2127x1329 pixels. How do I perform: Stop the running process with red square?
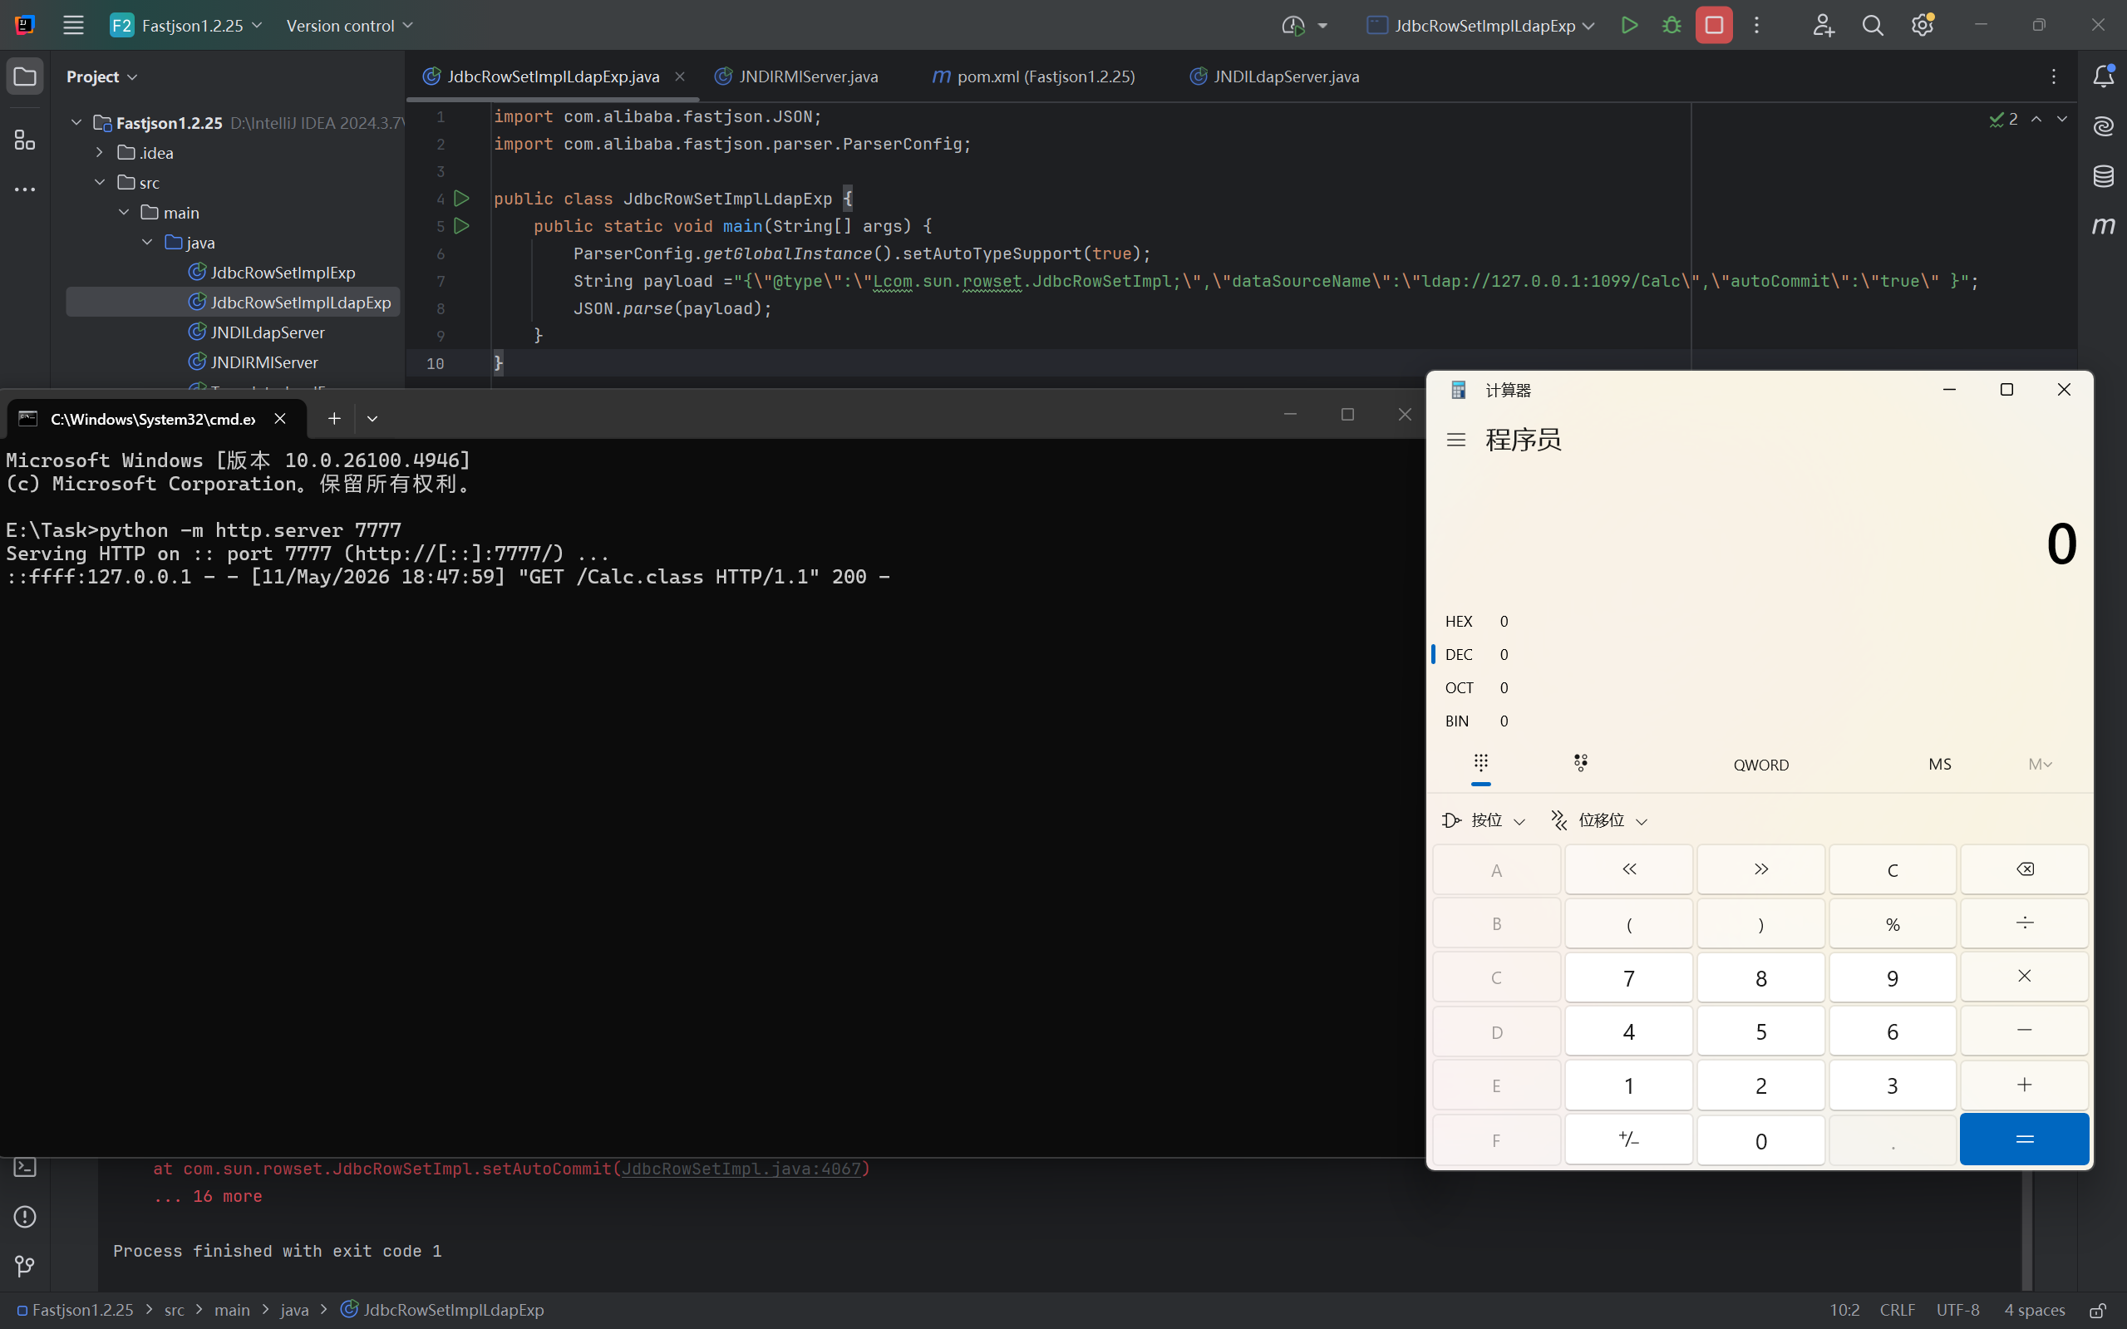(1714, 26)
